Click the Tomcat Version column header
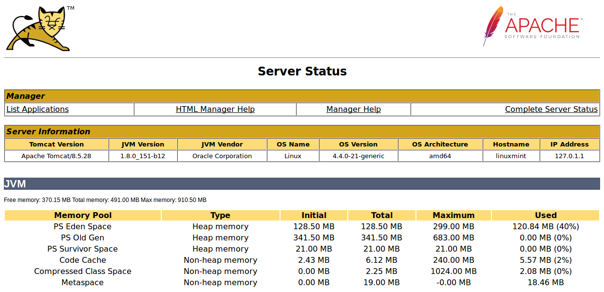604x292 pixels. coord(57,145)
